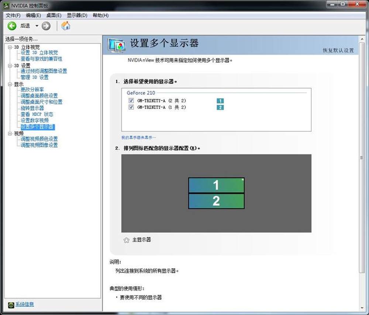
Task: Open 旋转显示器 task
Action: click(x=32, y=108)
